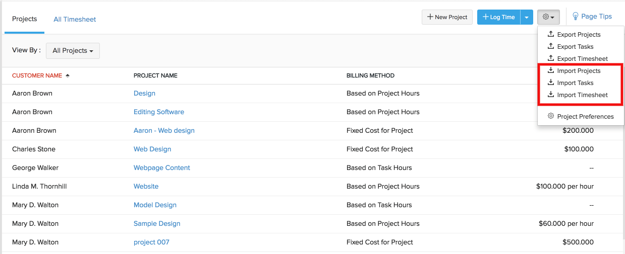Click the Page Tips lightbulb icon
Viewport: 625px width, 254px height.
click(576, 17)
